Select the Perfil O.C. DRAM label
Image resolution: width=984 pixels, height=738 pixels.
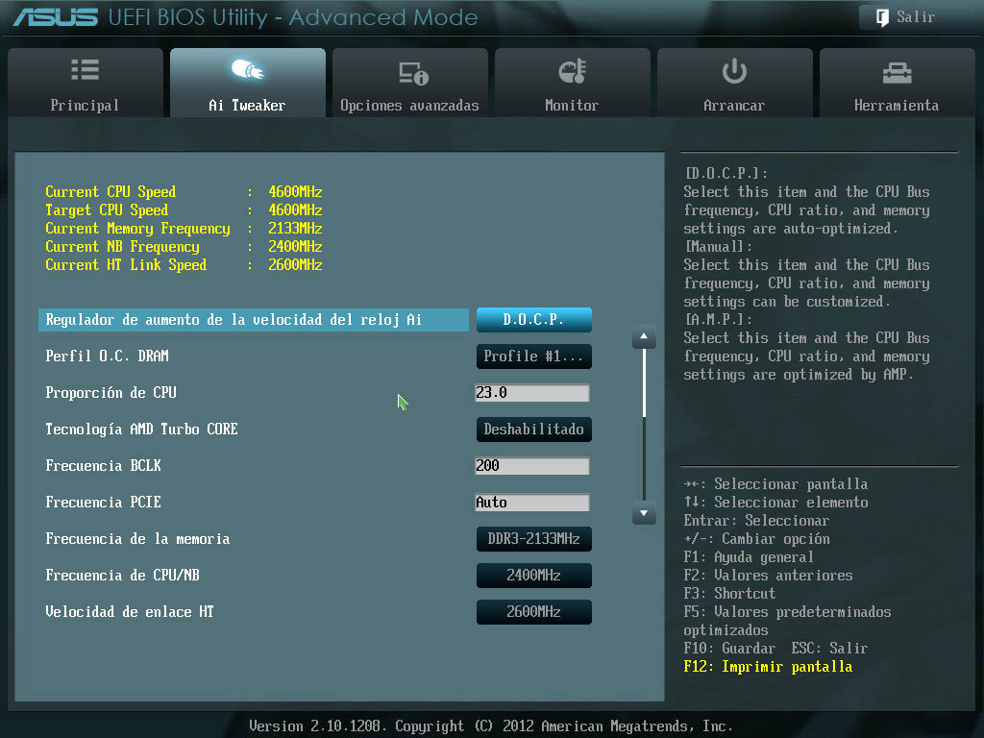108,357
